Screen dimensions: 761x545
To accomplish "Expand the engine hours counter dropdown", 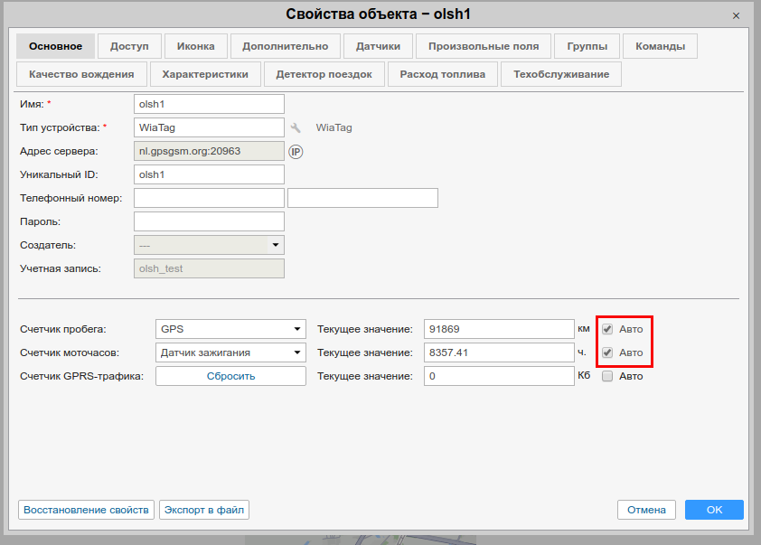I will pos(230,352).
